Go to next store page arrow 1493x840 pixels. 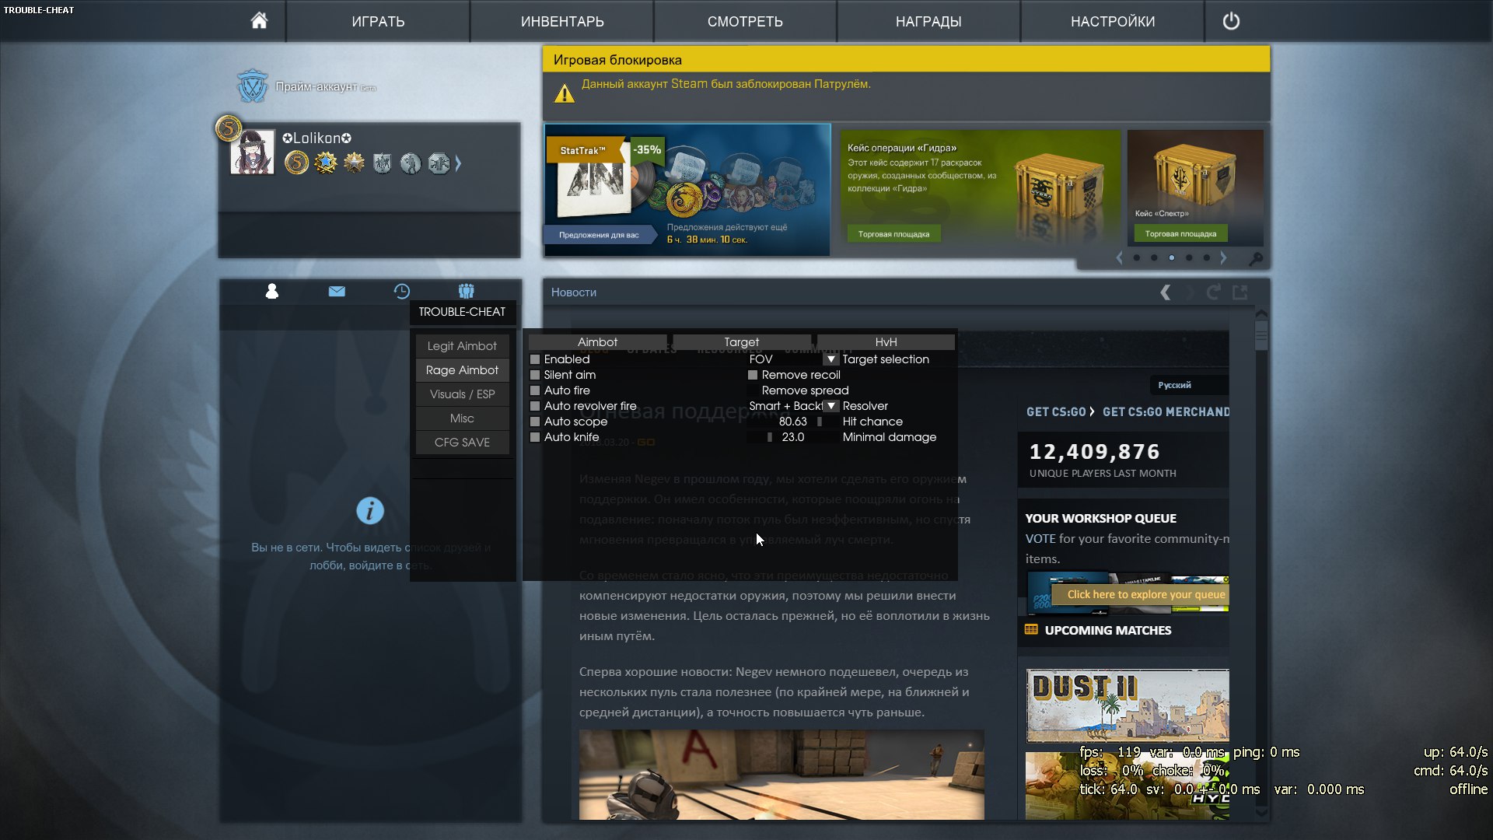[x=1223, y=257]
